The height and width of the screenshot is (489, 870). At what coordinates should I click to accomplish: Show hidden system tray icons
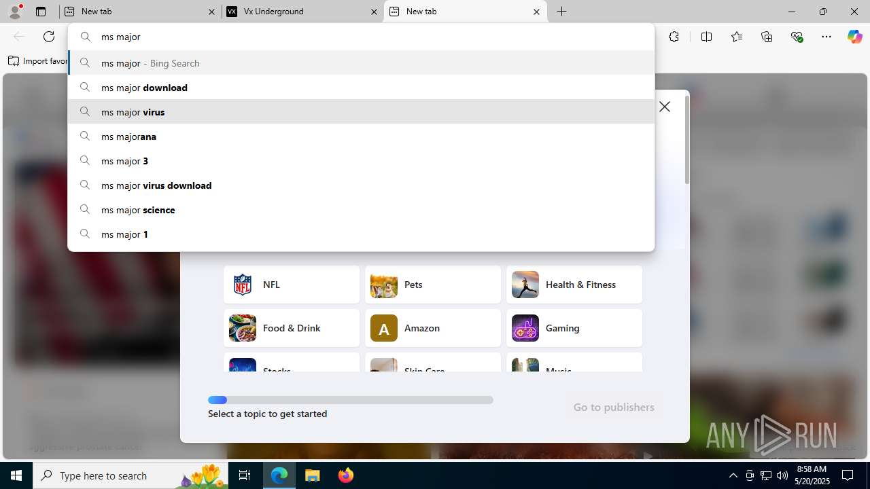click(733, 475)
